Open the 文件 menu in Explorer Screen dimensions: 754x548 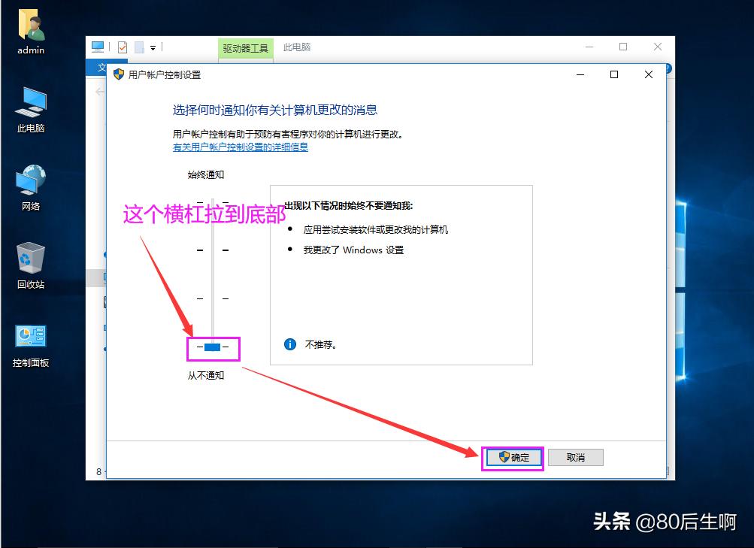[x=103, y=67]
